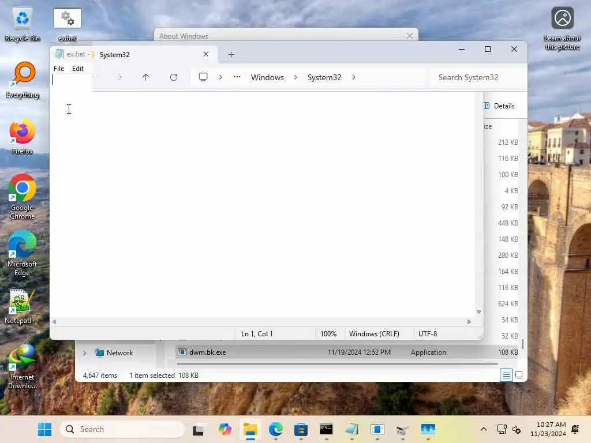The image size is (591, 443).
Task: Open Firefox from the desktop
Action: click(x=23, y=137)
